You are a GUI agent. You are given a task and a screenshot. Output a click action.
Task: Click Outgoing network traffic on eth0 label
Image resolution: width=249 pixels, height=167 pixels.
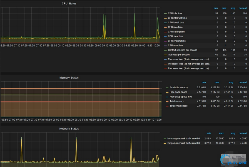183,143
